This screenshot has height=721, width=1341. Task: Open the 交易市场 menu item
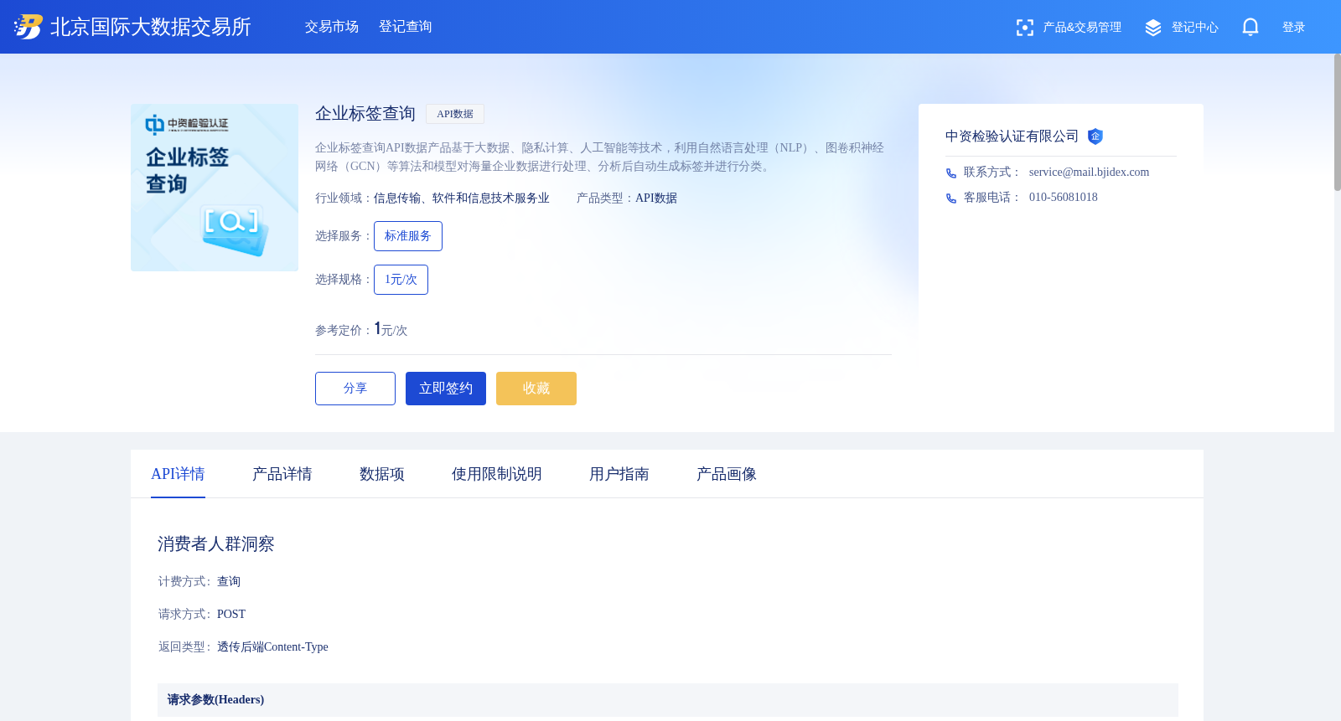coord(332,27)
